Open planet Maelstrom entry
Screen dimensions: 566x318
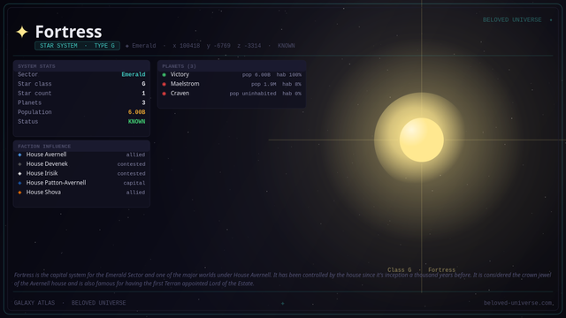tap(185, 84)
